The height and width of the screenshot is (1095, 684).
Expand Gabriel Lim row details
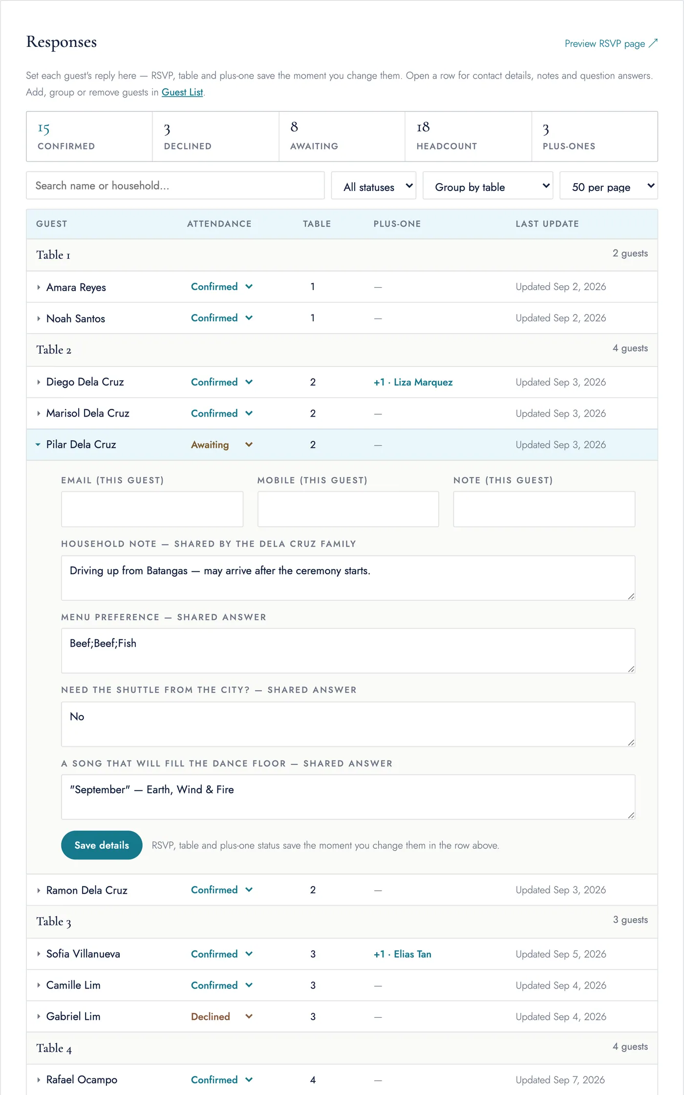(39, 1016)
